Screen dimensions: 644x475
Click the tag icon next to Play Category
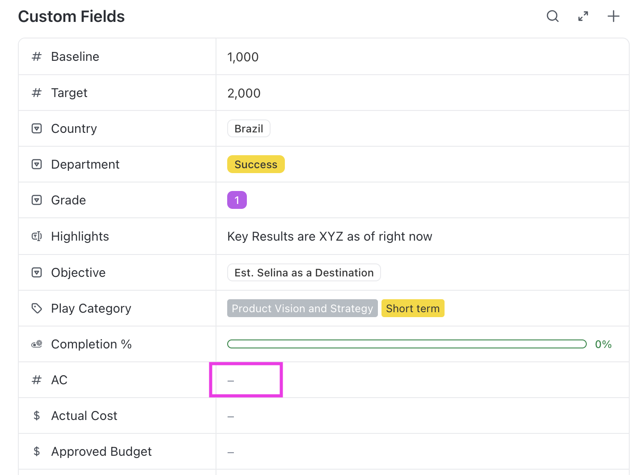[37, 308]
